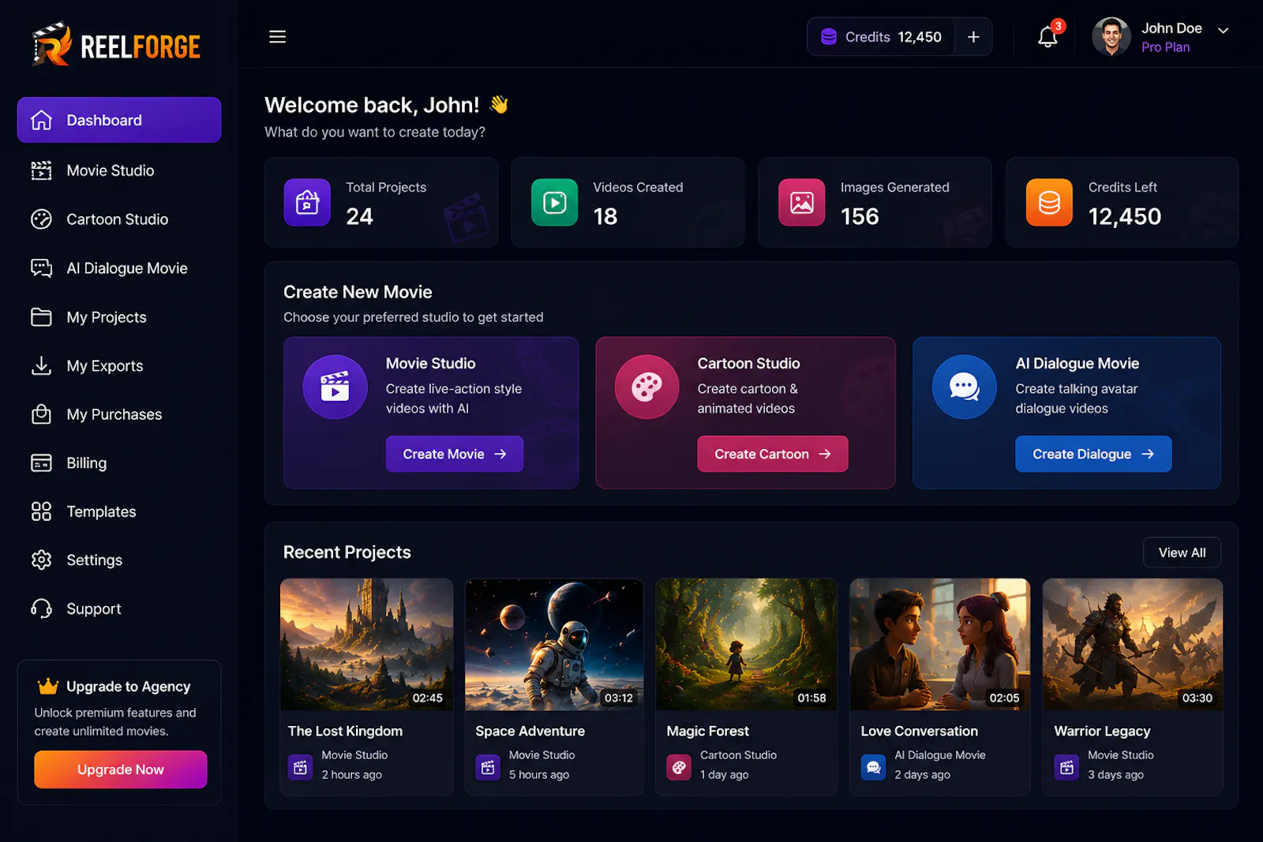Click the Videos Created green play icon
The height and width of the screenshot is (842, 1263).
(x=554, y=203)
